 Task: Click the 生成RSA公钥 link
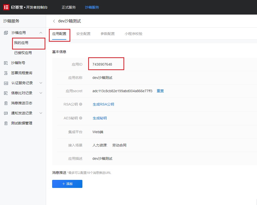pos(103,104)
